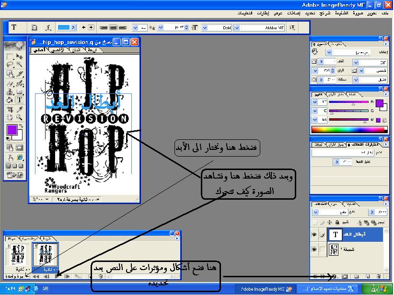Open the Color panel options menu arrow
Viewport: 394px width, 295px height.
point(385,94)
